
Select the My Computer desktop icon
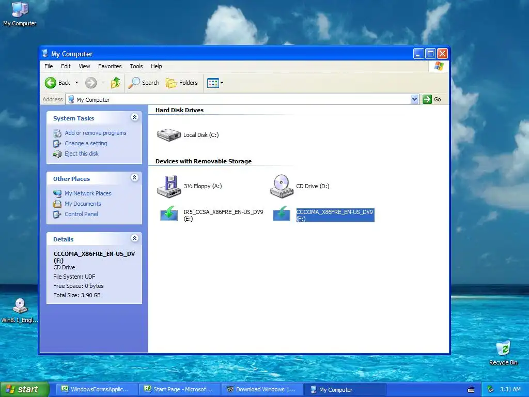click(20, 14)
